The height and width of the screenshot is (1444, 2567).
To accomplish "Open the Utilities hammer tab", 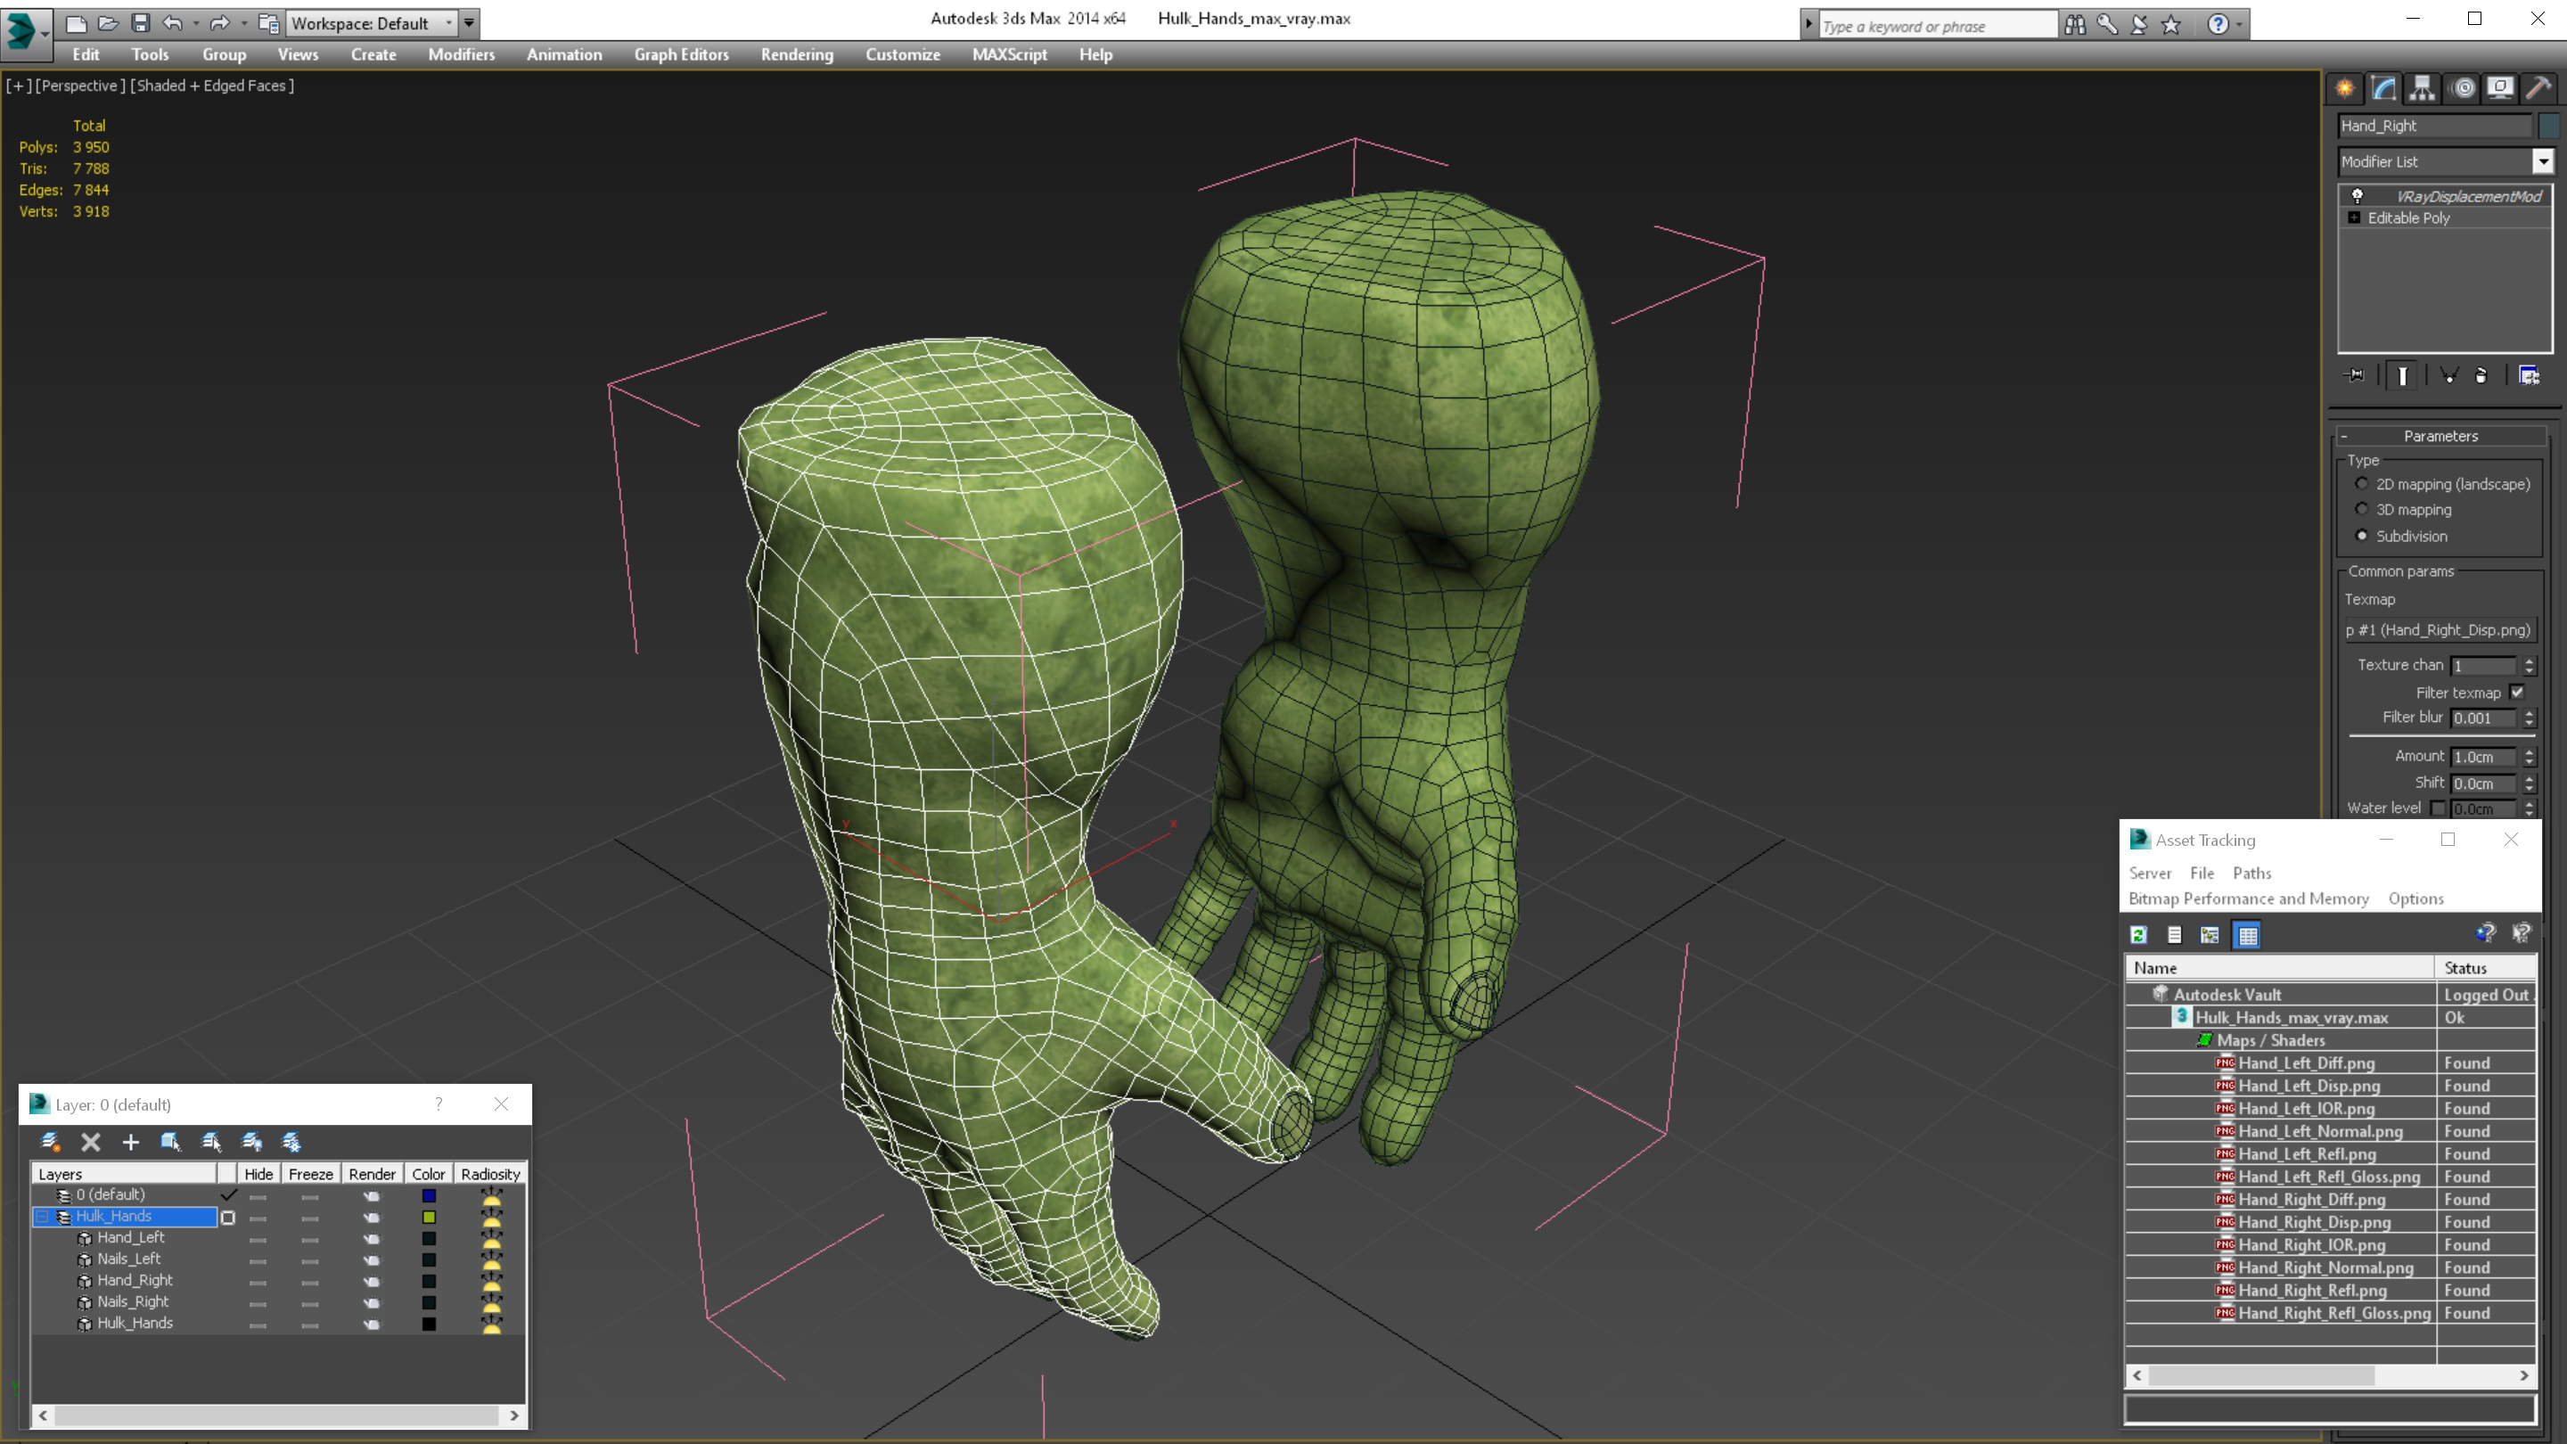I will point(2539,87).
